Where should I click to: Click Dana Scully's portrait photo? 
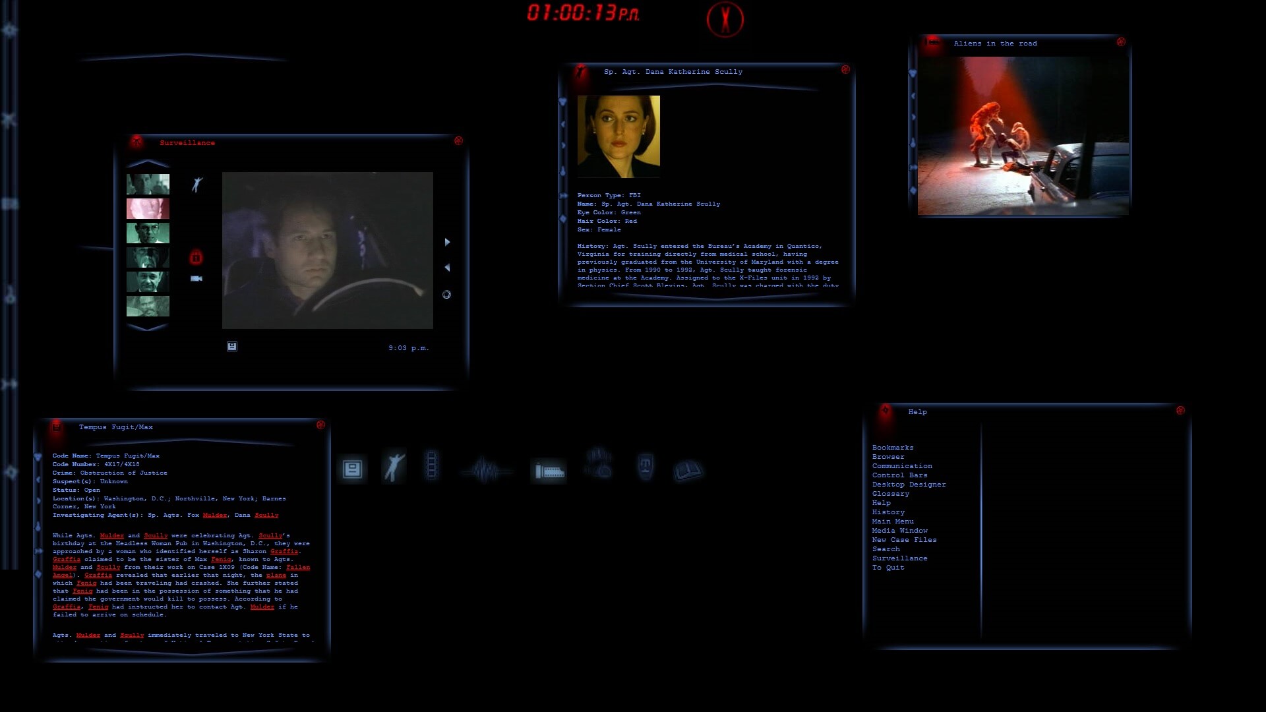click(x=618, y=136)
